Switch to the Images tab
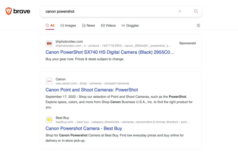Screen dimensions: 238x152 point(68,26)
